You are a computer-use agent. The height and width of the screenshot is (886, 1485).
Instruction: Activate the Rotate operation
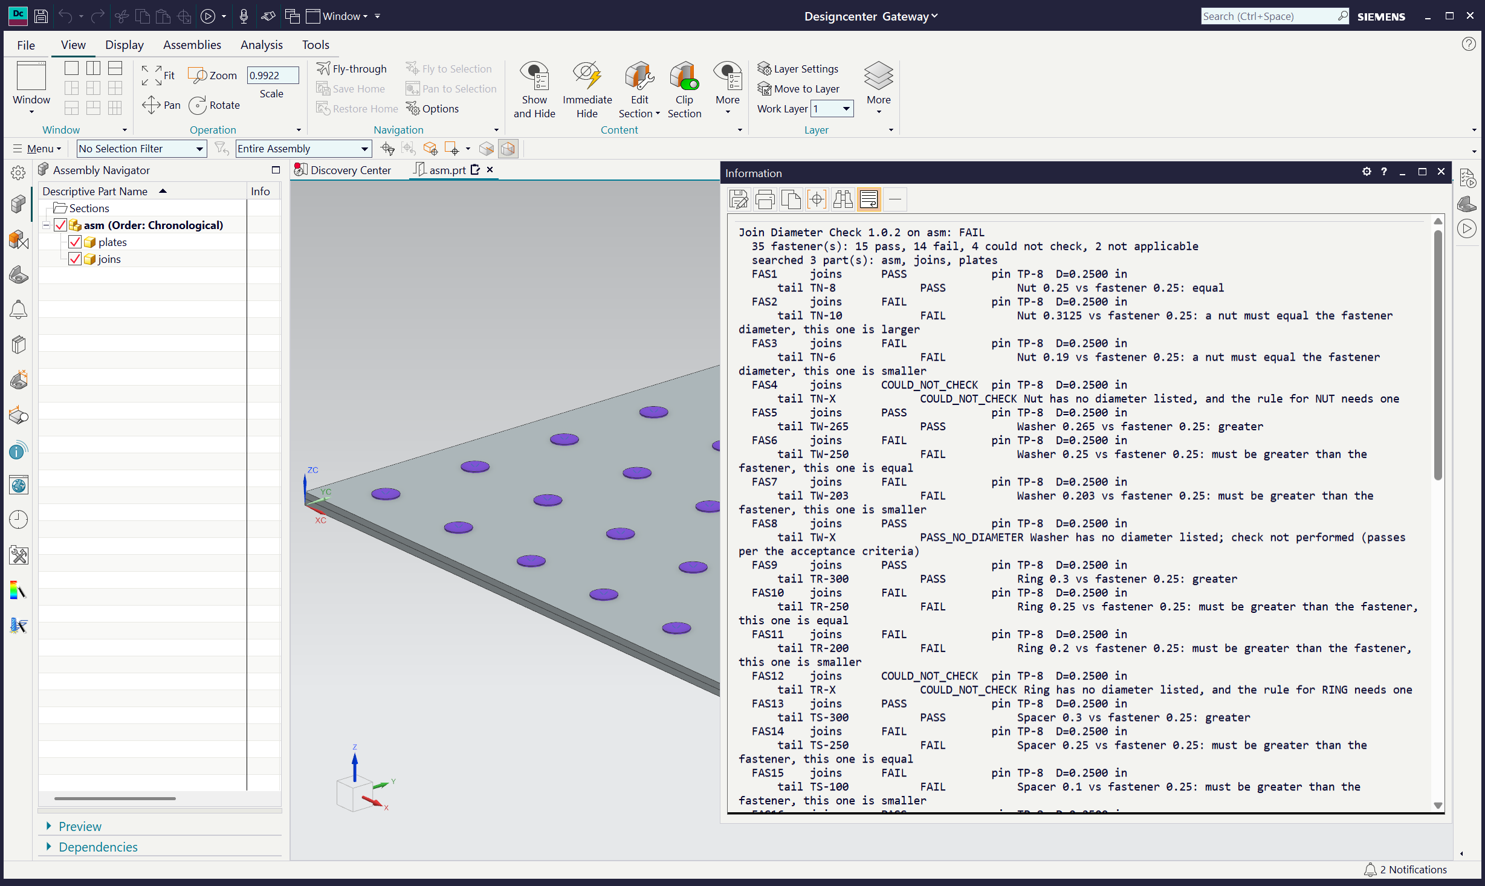coord(214,105)
